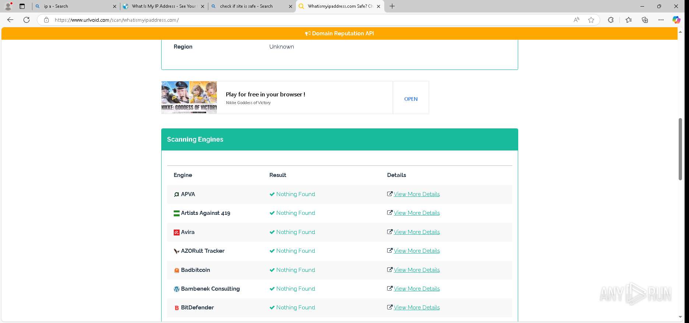This screenshot has width=689, height=323.
Task: Open a new browser tab
Action: click(x=392, y=6)
